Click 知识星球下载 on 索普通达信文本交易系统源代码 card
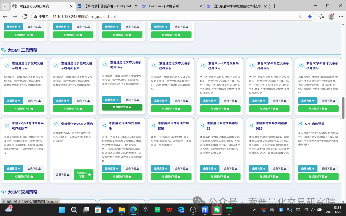Screen dimensions: 346x216 pos(122,107)
